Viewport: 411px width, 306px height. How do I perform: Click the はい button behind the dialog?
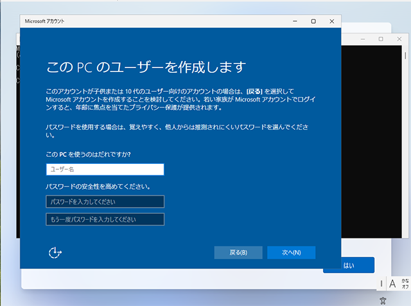[x=349, y=265]
